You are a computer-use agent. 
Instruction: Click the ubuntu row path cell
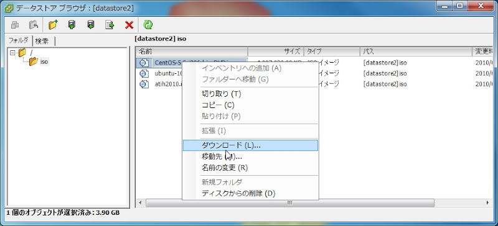385,73
